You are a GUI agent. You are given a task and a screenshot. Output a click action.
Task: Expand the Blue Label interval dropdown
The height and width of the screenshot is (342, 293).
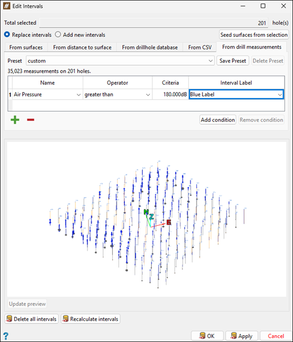coord(236,94)
